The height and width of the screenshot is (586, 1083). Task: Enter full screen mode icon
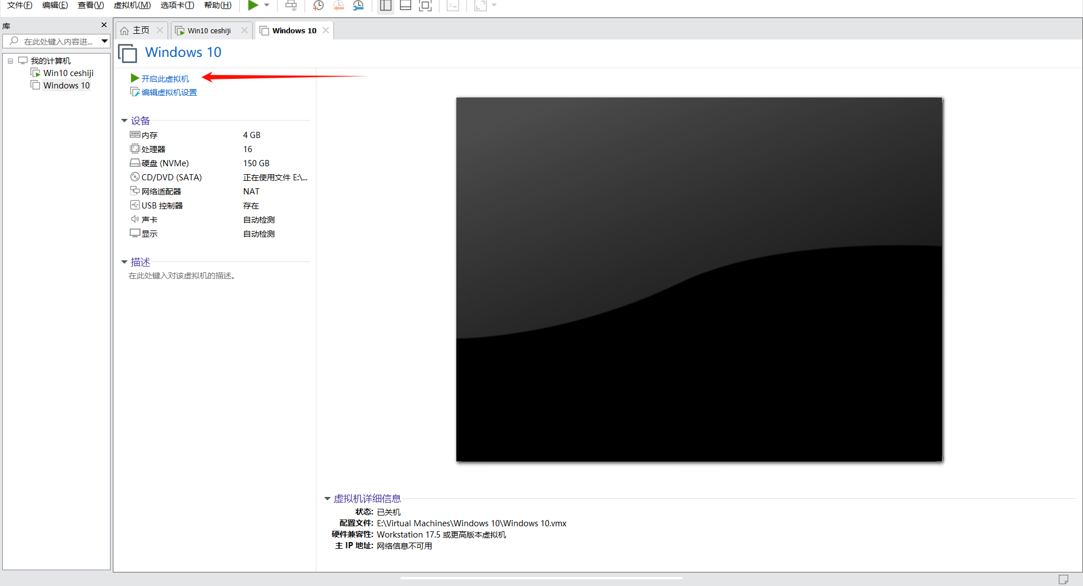click(x=425, y=6)
